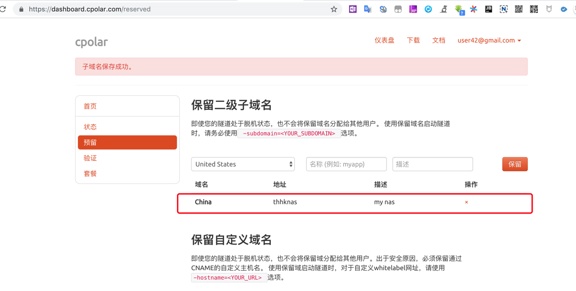Click the padlock site info icon
Viewport: 576px width, 291px height.
pyautogui.click(x=21, y=9)
